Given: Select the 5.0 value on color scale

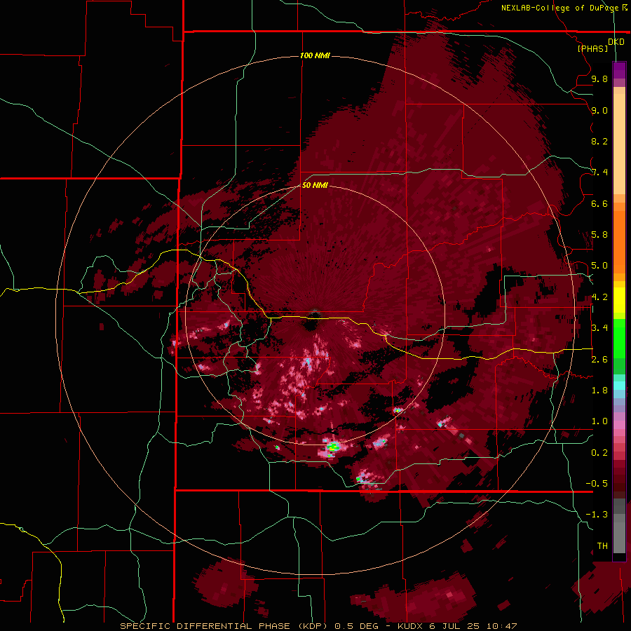Looking at the screenshot, I should pyautogui.click(x=599, y=266).
